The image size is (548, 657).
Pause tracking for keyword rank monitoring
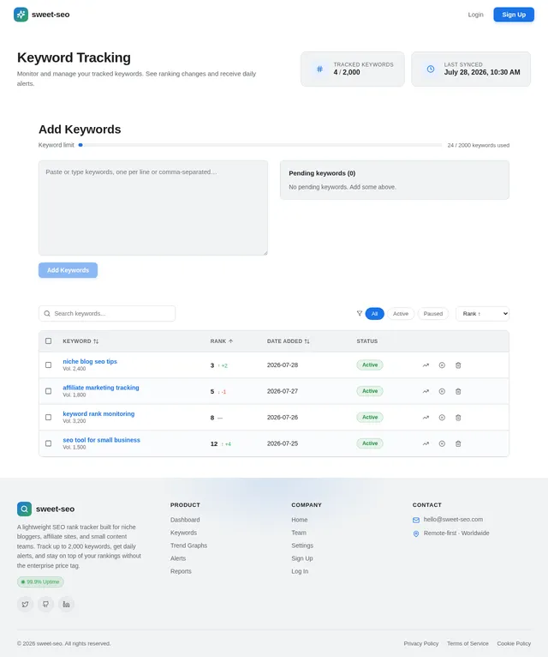pos(442,418)
